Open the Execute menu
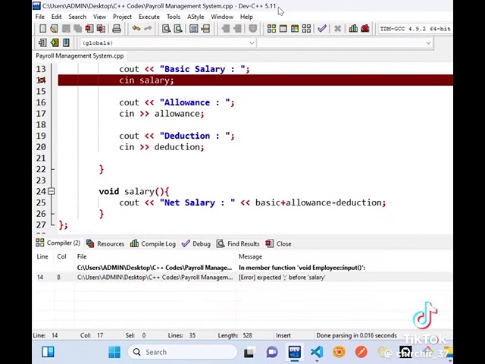The image size is (485, 364). point(149,17)
